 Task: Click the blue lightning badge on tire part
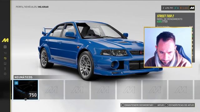16,83
